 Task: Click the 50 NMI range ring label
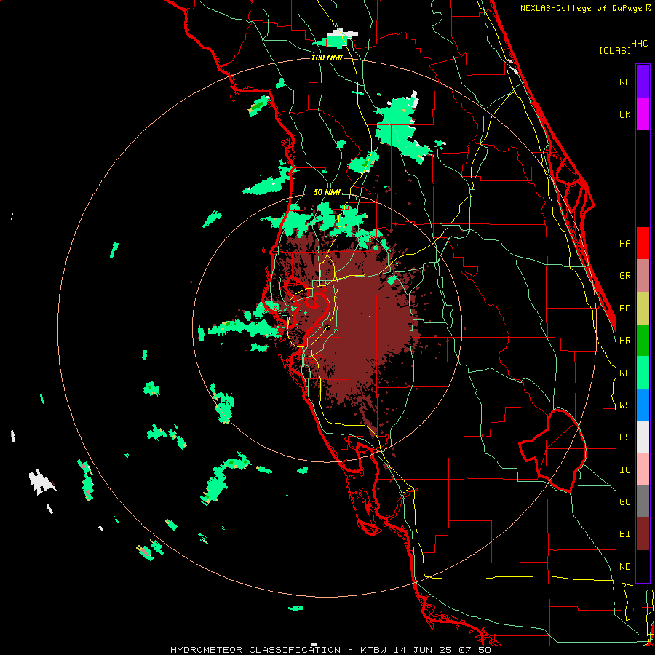(327, 192)
